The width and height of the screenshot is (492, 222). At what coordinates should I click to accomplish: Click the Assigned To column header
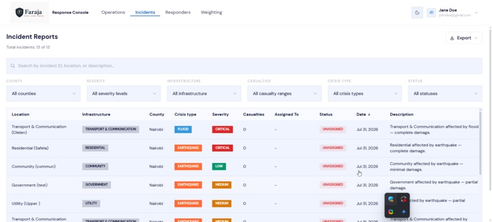[286, 114]
